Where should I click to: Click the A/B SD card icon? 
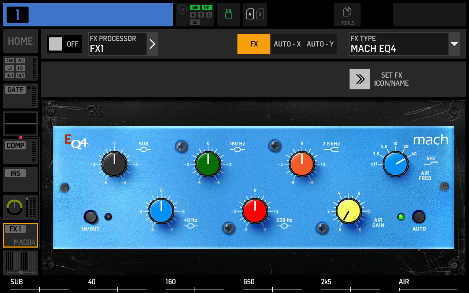coord(255,15)
